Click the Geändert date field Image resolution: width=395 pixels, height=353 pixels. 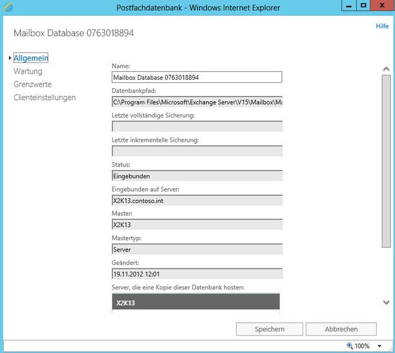click(x=197, y=274)
